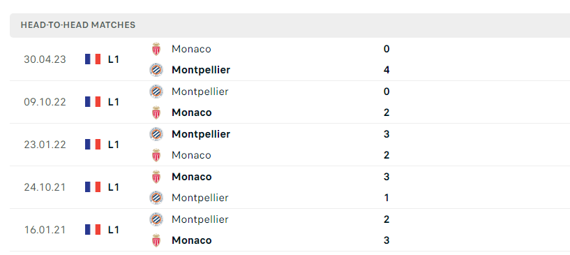Open Monaco team link in 09.10.22 match
The width and height of the screenshot is (570, 255).
[192, 112]
